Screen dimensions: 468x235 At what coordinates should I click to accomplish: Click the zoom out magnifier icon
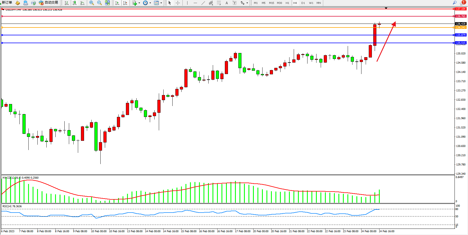tap(100, 3)
